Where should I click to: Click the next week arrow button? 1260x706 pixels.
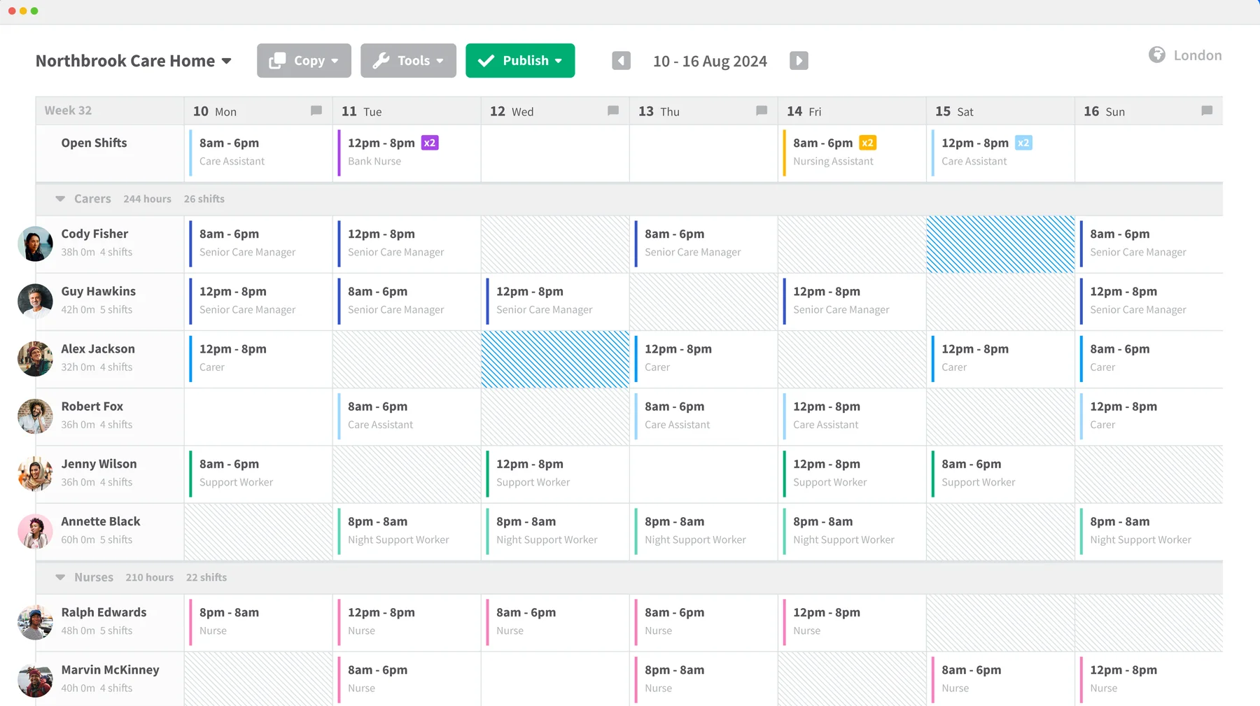click(799, 61)
